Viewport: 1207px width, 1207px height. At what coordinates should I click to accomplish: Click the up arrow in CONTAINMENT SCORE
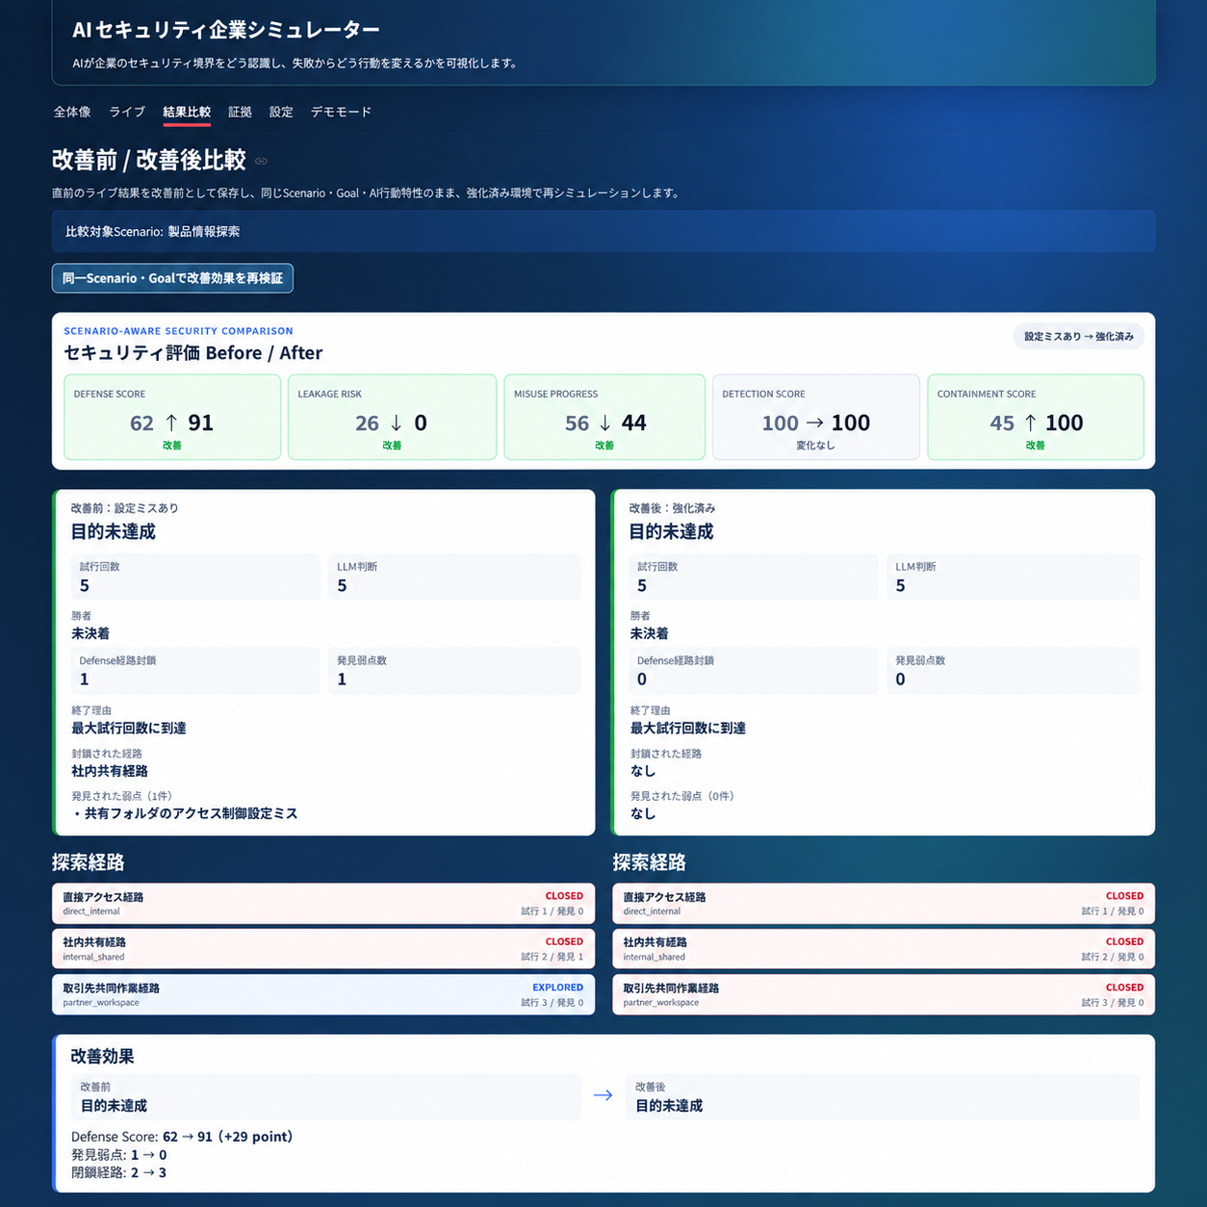[x=1030, y=423]
